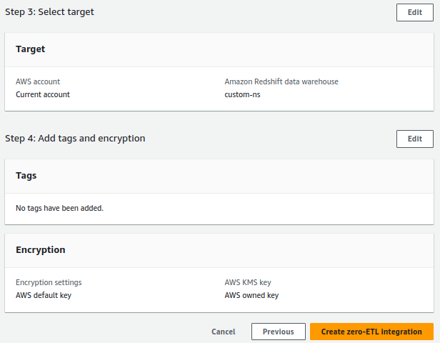Click the Target panel header
The height and width of the screenshot is (343, 440).
tap(31, 49)
